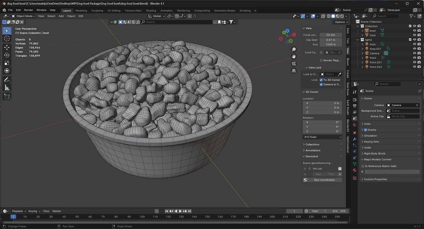Hide the bowl object in outliner

click(414, 31)
